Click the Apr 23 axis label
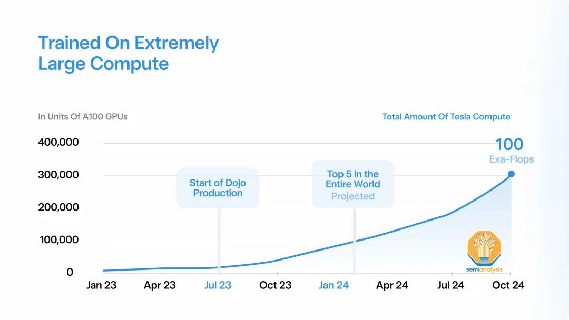The image size is (569, 320). [160, 285]
